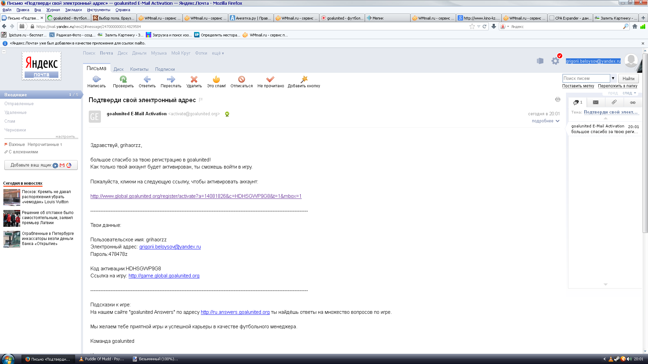Click the theme selector icon near the gear
Viewport: 648px width, 364px height.
pos(540,61)
